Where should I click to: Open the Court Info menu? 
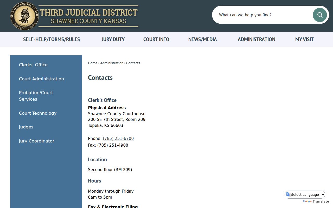(x=156, y=39)
